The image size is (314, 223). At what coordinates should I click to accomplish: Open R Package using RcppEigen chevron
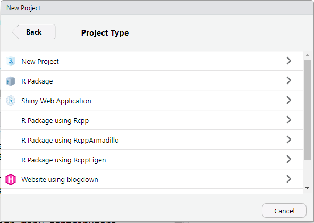(x=288, y=159)
